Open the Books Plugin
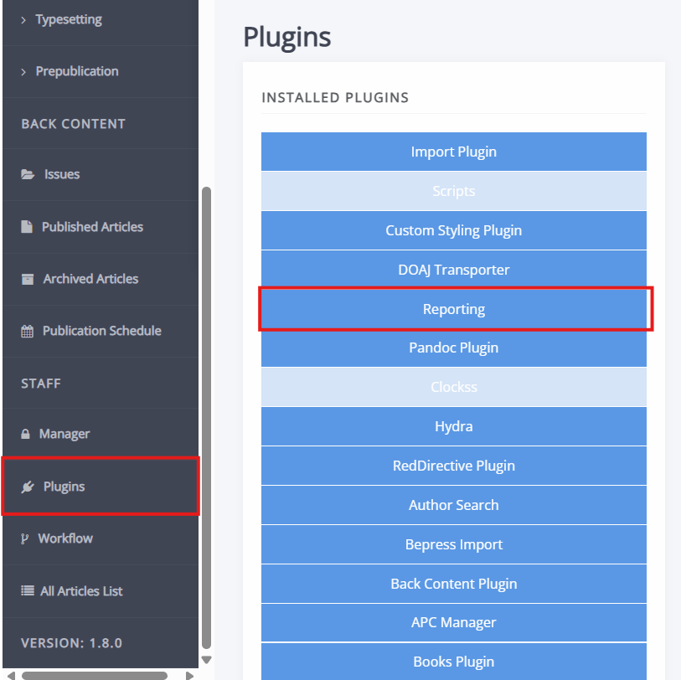The height and width of the screenshot is (680, 681). point(453,662)
